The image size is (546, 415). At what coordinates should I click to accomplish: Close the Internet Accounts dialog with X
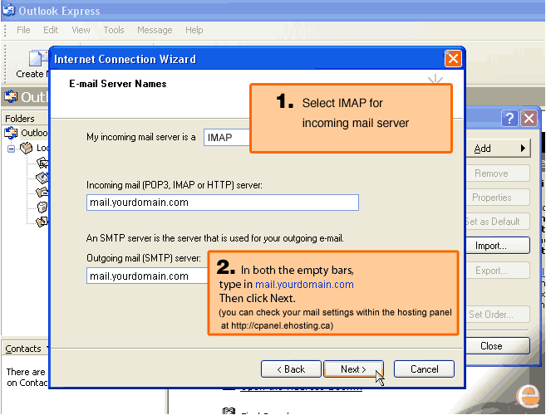tap(529, 119)
